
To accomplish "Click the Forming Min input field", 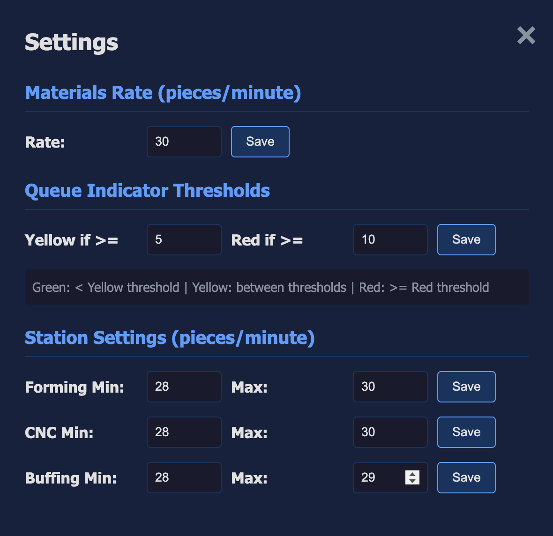I will pos(184,387).
